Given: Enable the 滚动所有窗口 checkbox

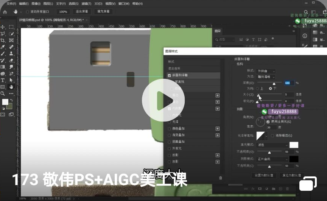Looking at the screenshot, I should 27,12.
